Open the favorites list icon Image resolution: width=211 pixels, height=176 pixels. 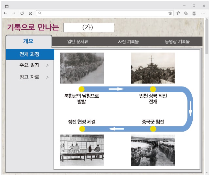point(178,13)
